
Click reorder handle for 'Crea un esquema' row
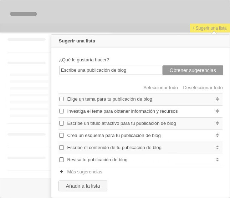(x=218, y=135)
